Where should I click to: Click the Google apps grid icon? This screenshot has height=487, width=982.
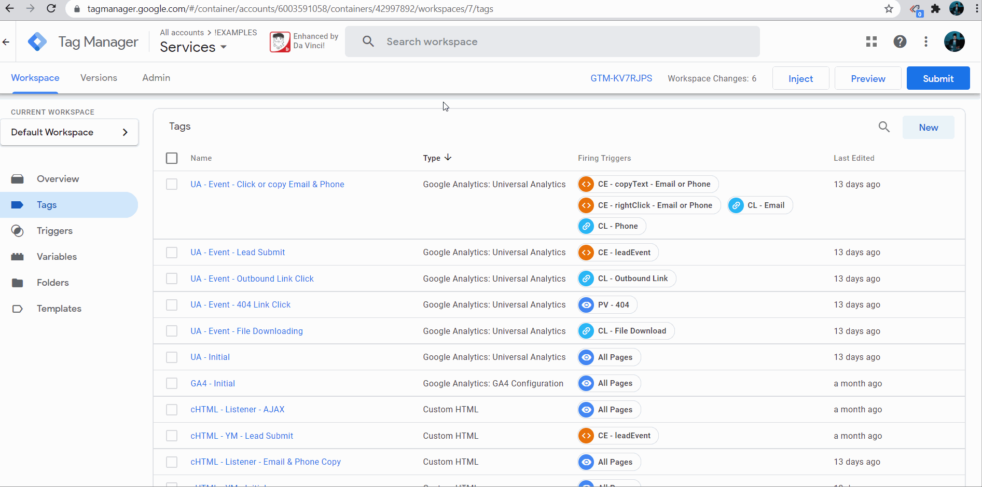pos(872,41)
